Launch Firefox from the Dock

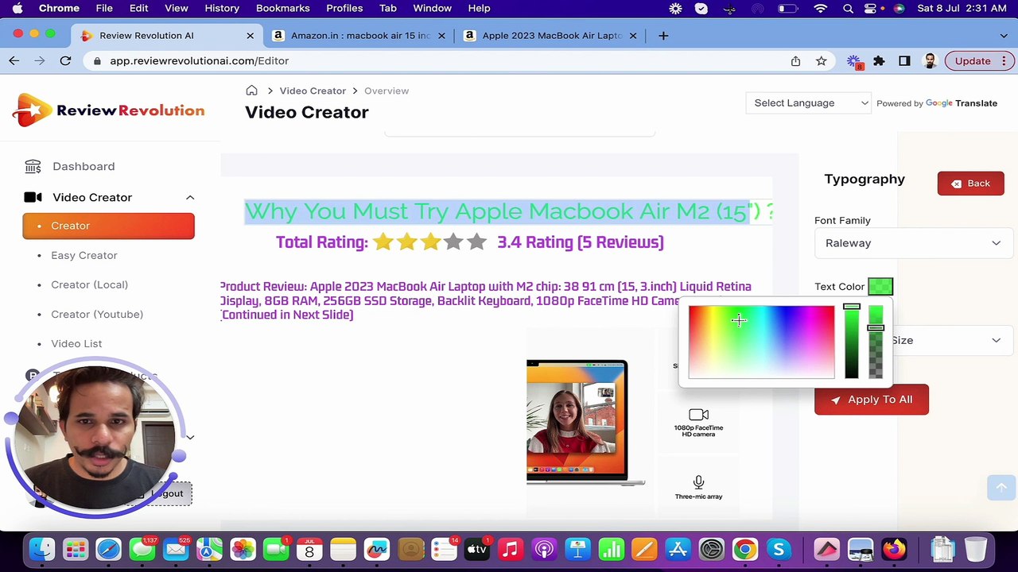(x=895, y=549)
